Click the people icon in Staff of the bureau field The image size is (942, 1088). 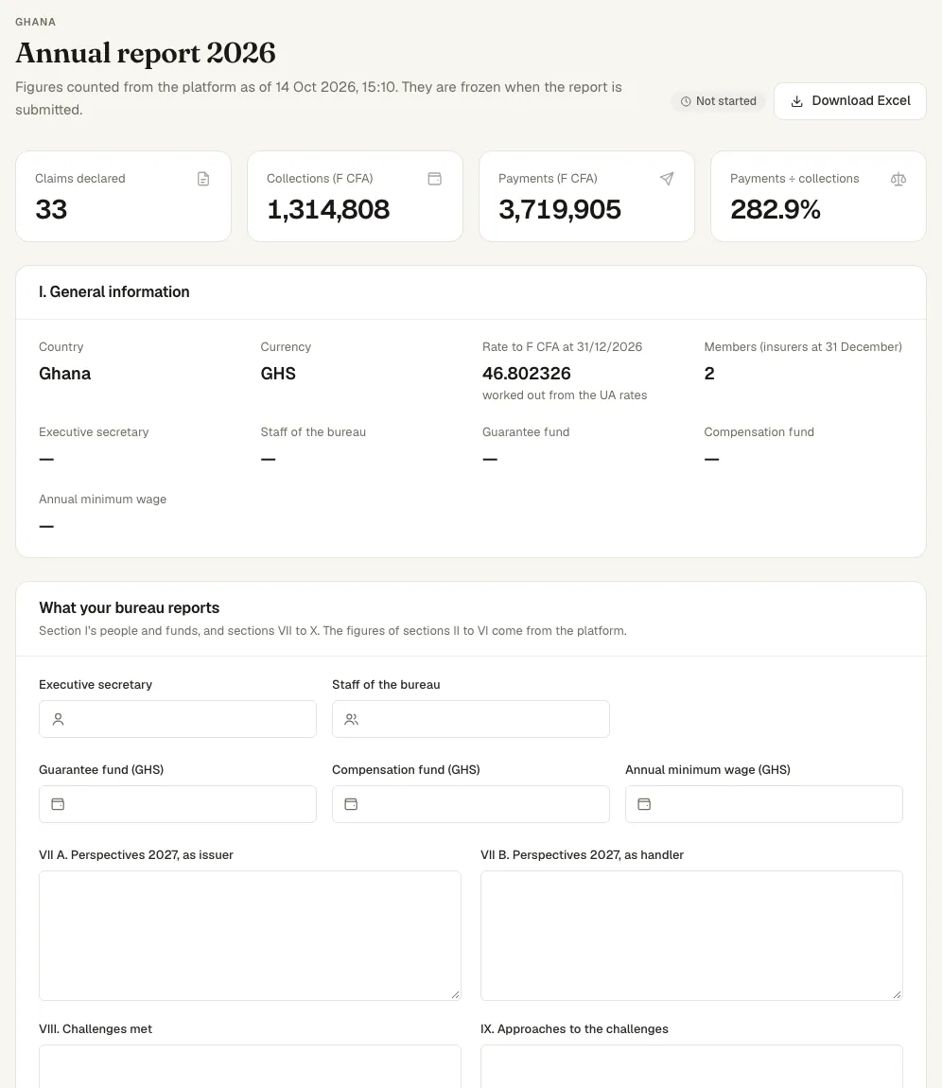(x=352, y=720)
